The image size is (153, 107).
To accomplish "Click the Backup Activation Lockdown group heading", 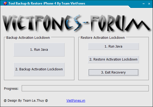I will pyautogui.click(x=28, y=38).
